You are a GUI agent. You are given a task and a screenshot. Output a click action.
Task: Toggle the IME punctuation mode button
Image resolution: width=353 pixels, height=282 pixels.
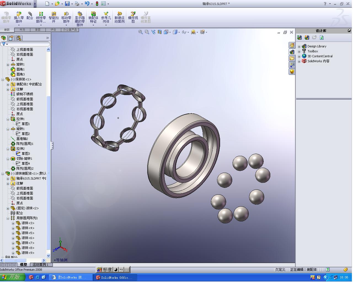coord(121,270)
